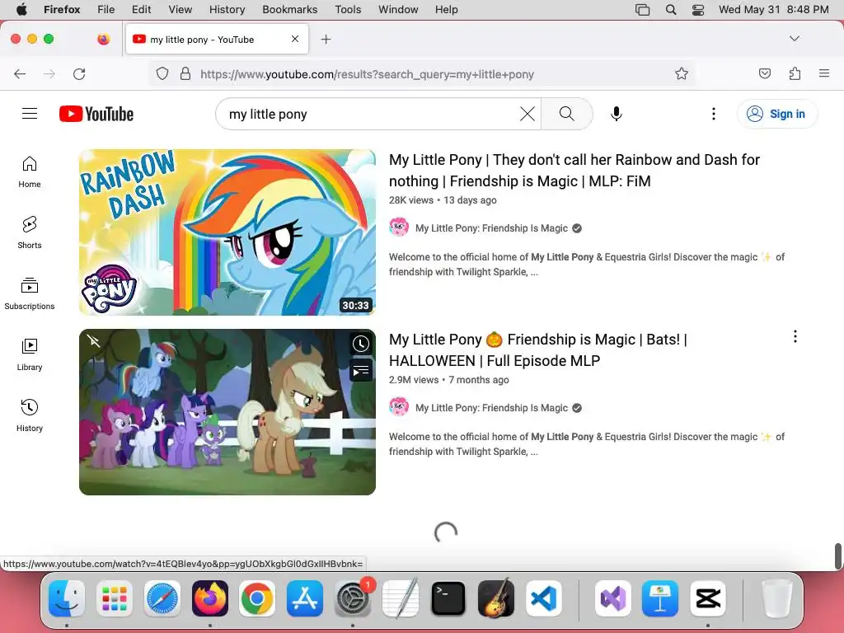This screenshot has height=633, width=844.
Task: Start voice search with microphone
Action: 617,114
